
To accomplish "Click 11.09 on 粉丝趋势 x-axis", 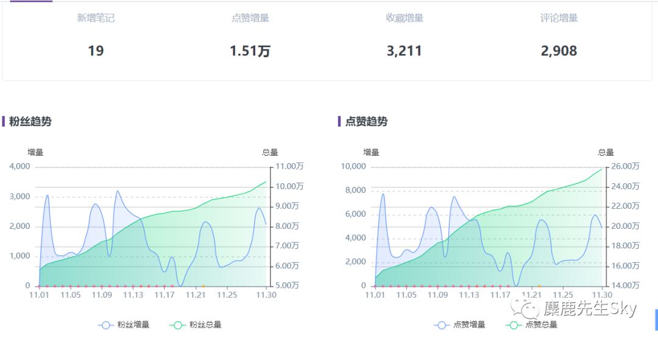I will [x=102, y=295].
